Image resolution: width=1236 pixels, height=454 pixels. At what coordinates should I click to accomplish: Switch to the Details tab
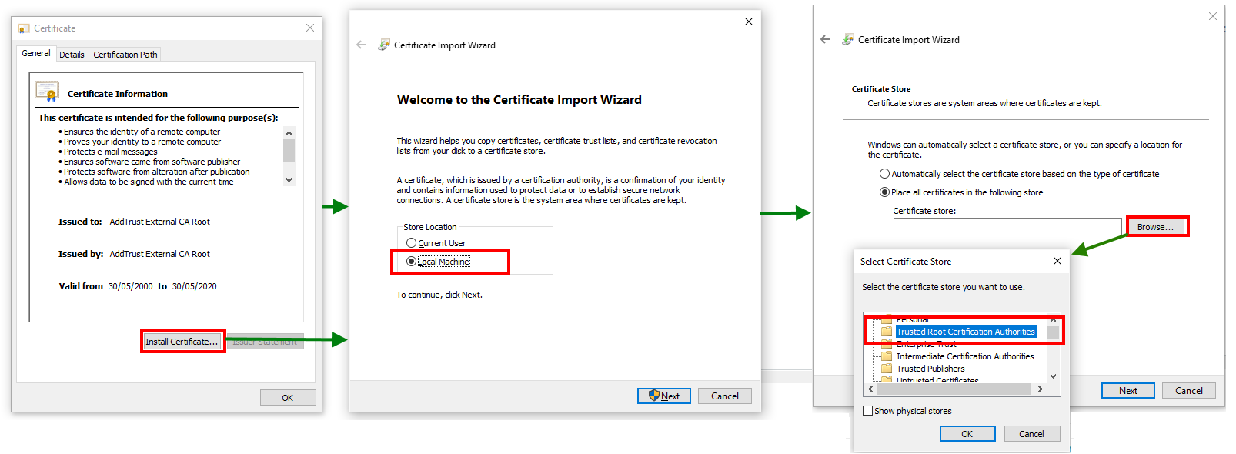(x=72, y=55)
